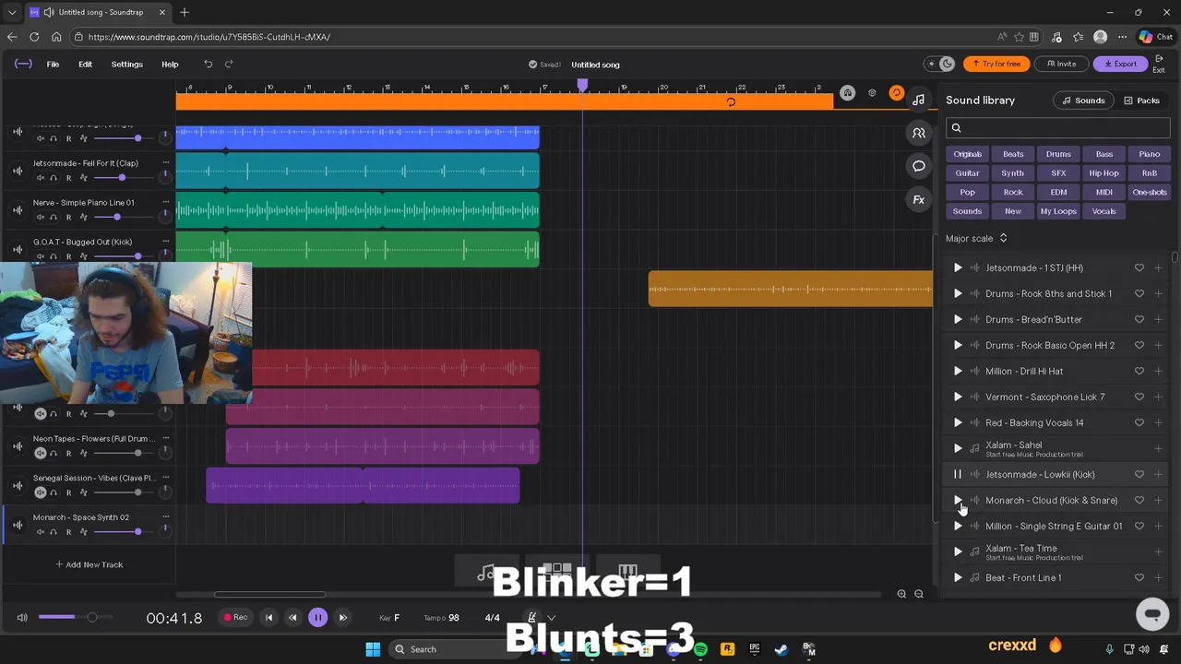The width and height of the screenshot is (1181, 664).
Task: Open the File menu
Action: coord(53,65)
